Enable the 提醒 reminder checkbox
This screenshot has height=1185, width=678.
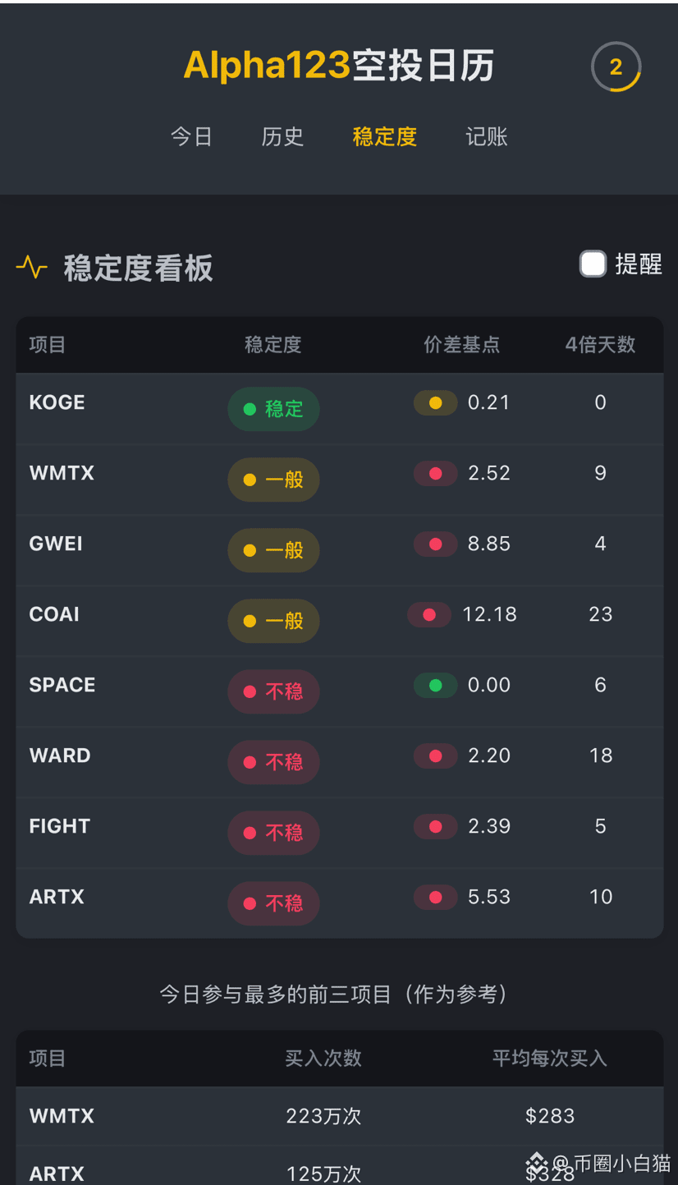593,264
